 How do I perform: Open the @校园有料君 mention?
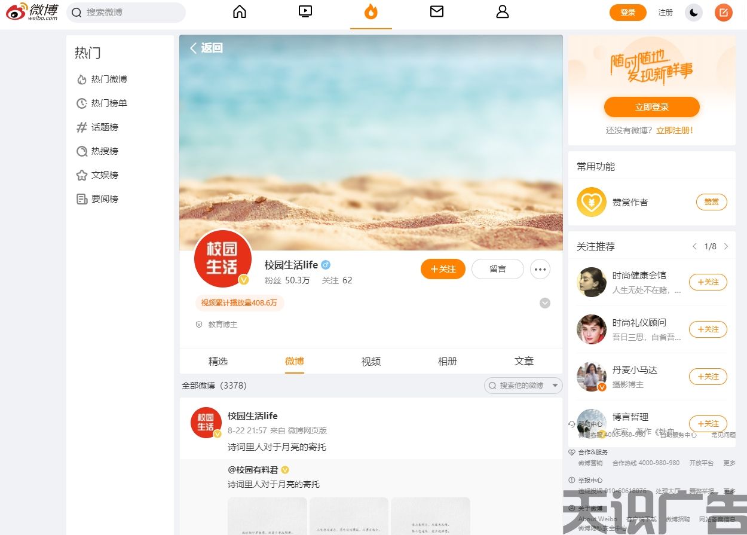pyautogui.click(x=254, y=470)
